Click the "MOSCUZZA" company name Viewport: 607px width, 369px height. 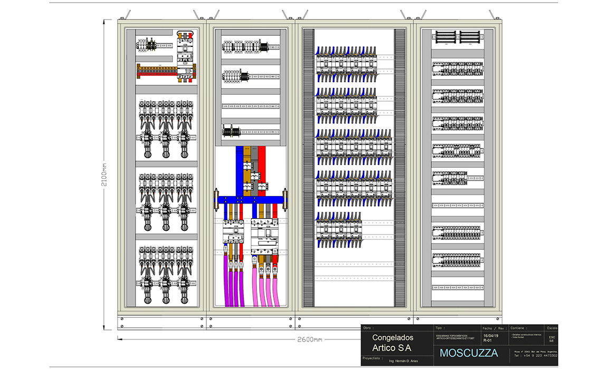pos(469,353)
